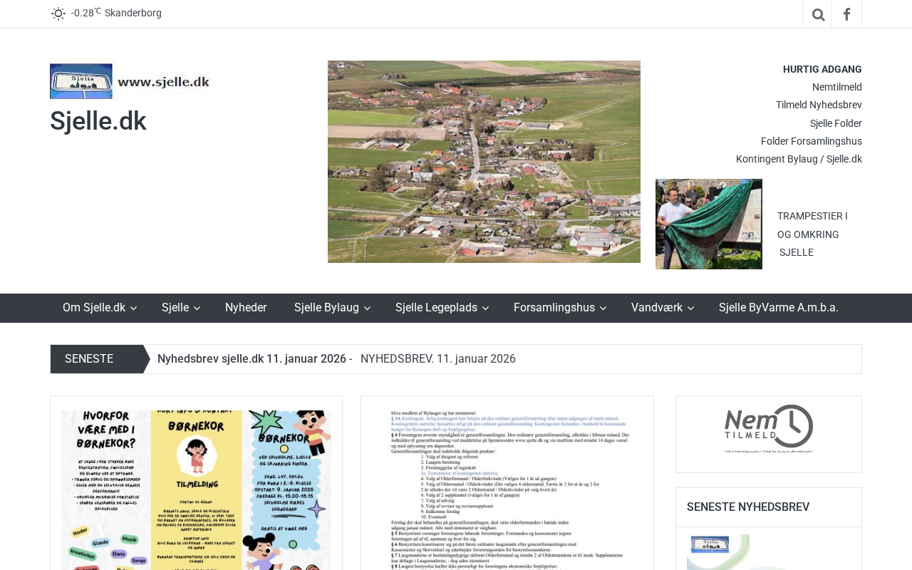Viewport: 912px width, 570px height.
Task: Click the HURTIG ADGANG heading
Action: (x=822, y=69)
